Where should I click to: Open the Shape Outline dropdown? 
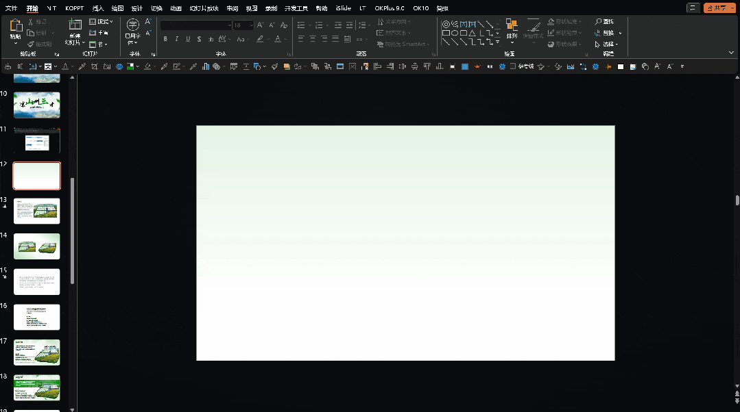click(564, 33)
